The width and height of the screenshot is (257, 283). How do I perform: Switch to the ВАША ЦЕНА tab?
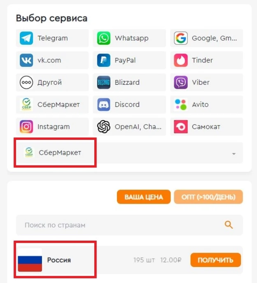144,197
